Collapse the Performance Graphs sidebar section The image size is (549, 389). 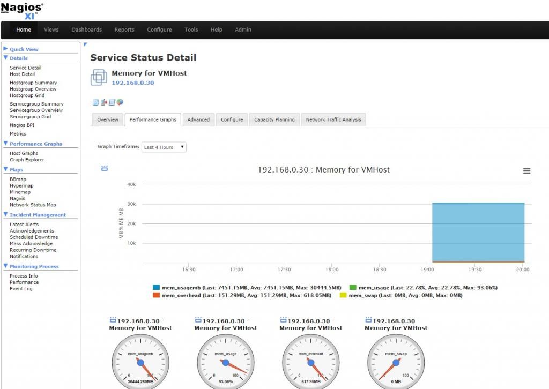[x=6, y=144]
